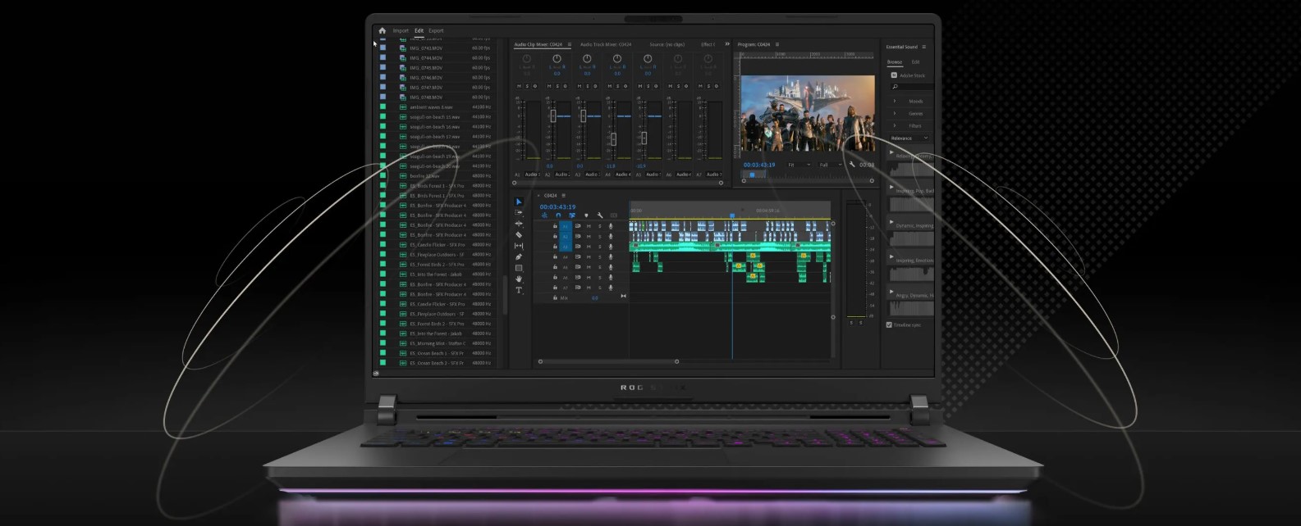Image resolution: width=1301 pixels, height=526 pixels.
Task: Open the Relevance sort dropdown
Action: (909, 138)
